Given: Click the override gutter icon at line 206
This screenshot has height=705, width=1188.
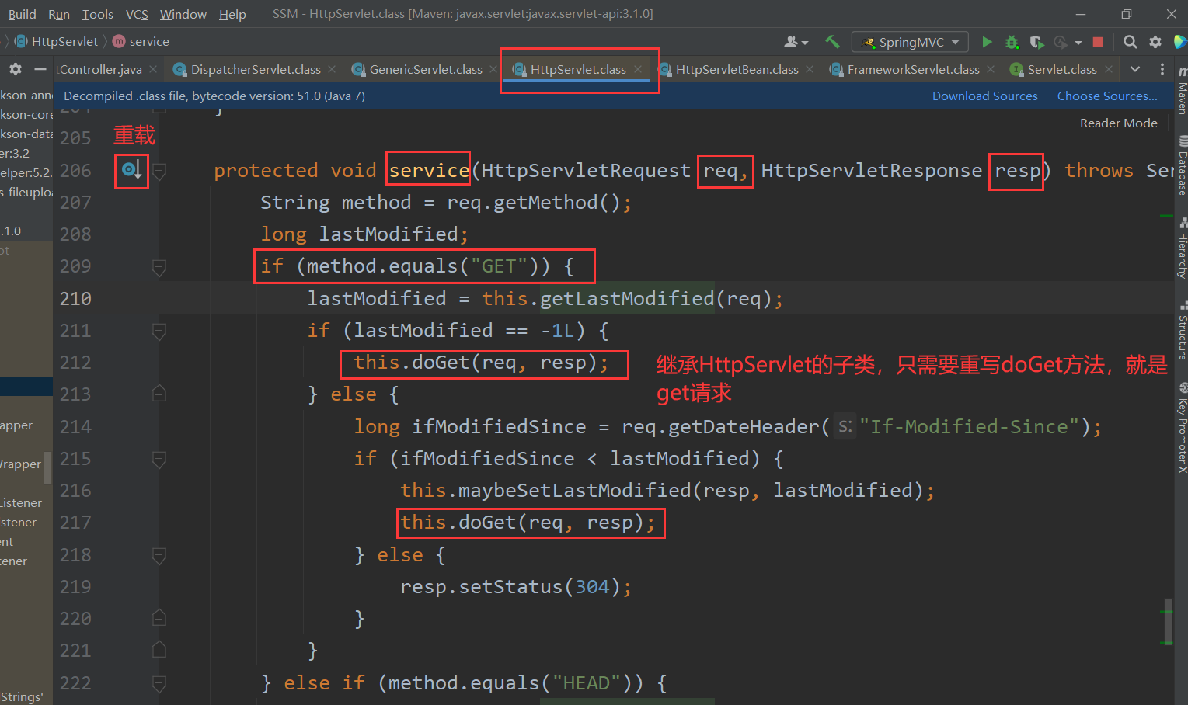Looking at the screenshot, I should (131, 170).
